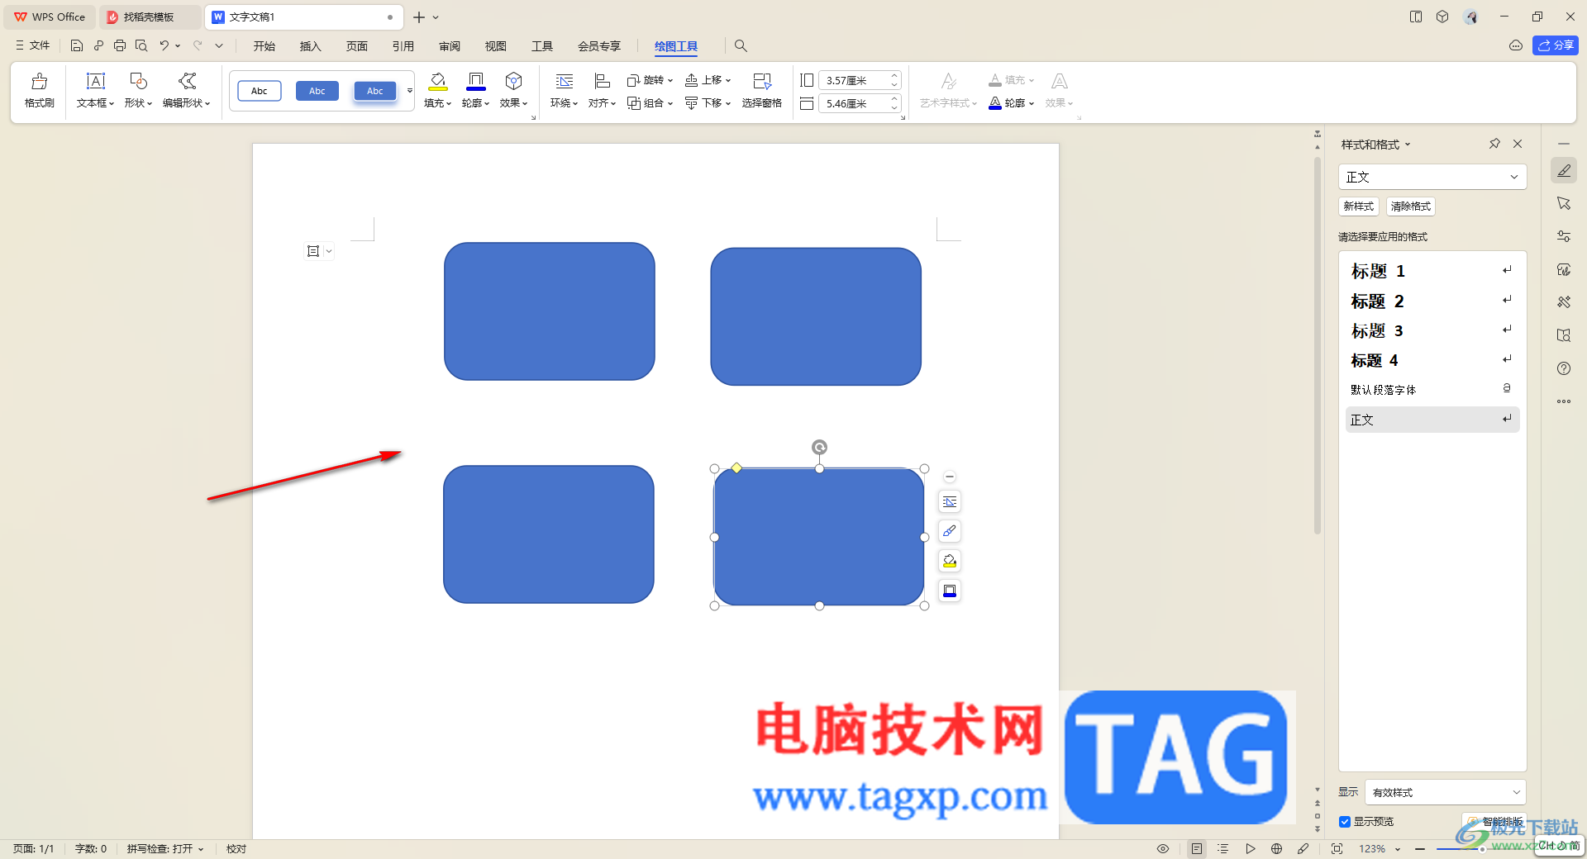Open the 文件 (File) menu
The image size is (1587, 859).
(33, 45)
